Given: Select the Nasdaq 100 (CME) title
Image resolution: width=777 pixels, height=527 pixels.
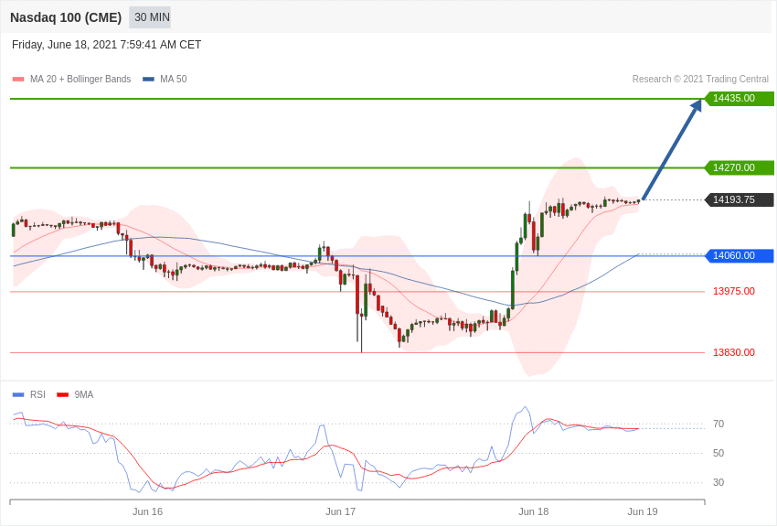Looking at the screenshot, I should (66, 17).
